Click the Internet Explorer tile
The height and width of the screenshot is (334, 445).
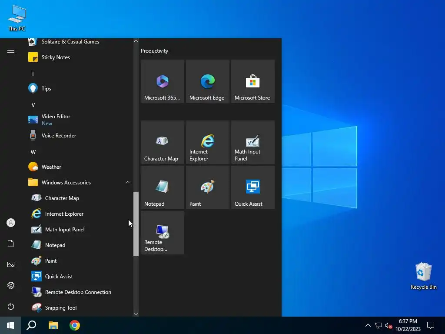[208, 142]
